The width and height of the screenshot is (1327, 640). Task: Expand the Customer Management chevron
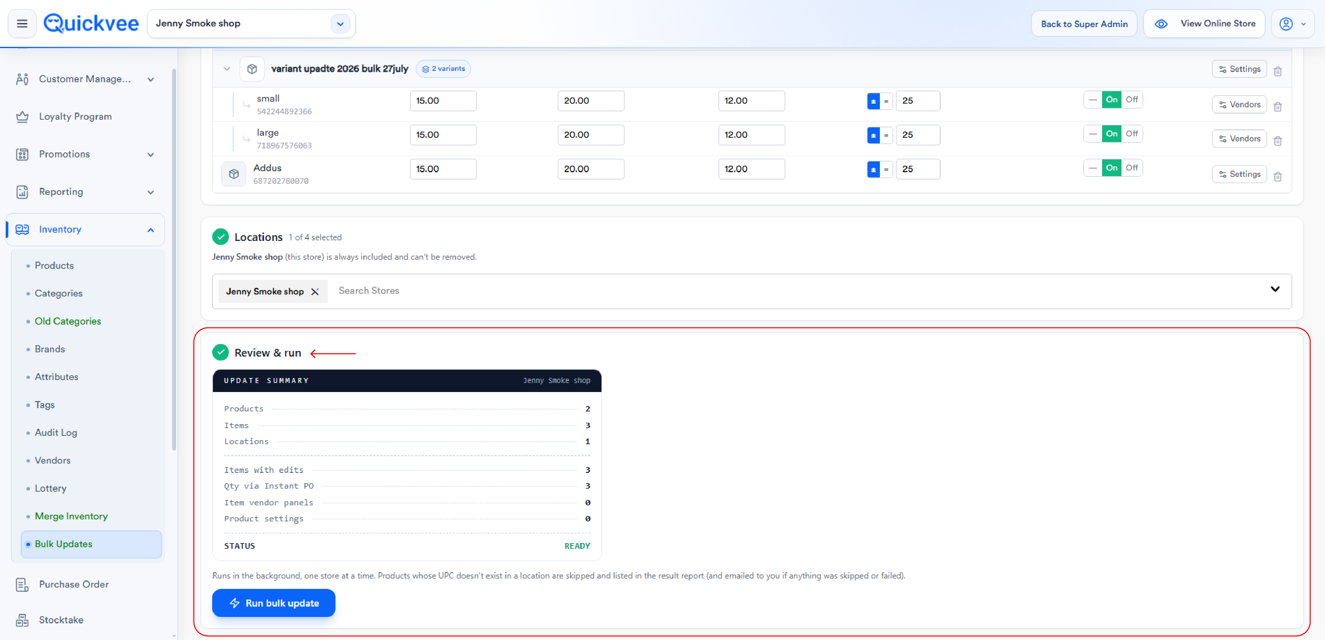(x=150, y=79)
